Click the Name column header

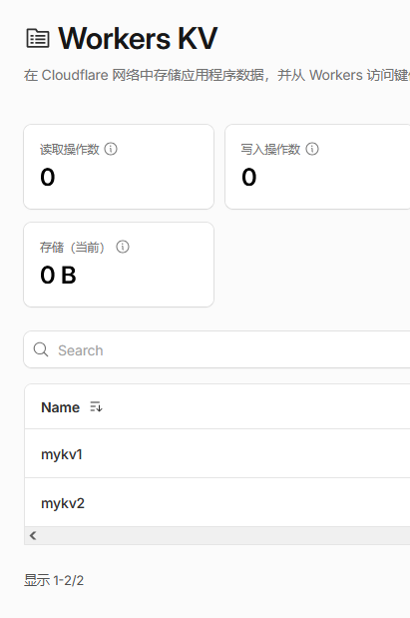(60, 407)
